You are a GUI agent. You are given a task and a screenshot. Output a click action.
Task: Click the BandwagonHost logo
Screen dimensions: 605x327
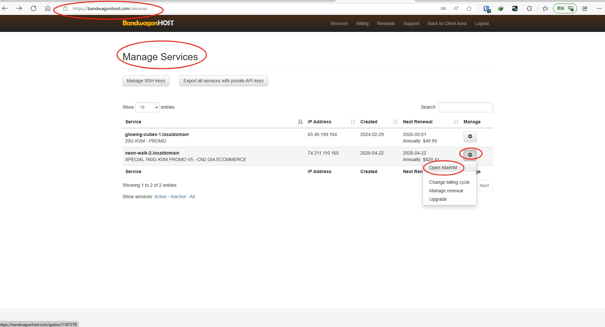pyautogui.click(x=148, y=23)
